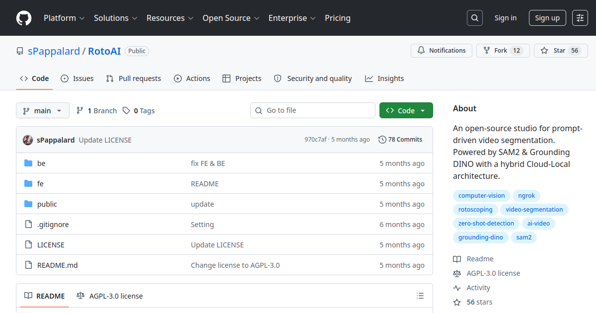Expand the main branch selector

pyautogui.click(x=43, y=110)
